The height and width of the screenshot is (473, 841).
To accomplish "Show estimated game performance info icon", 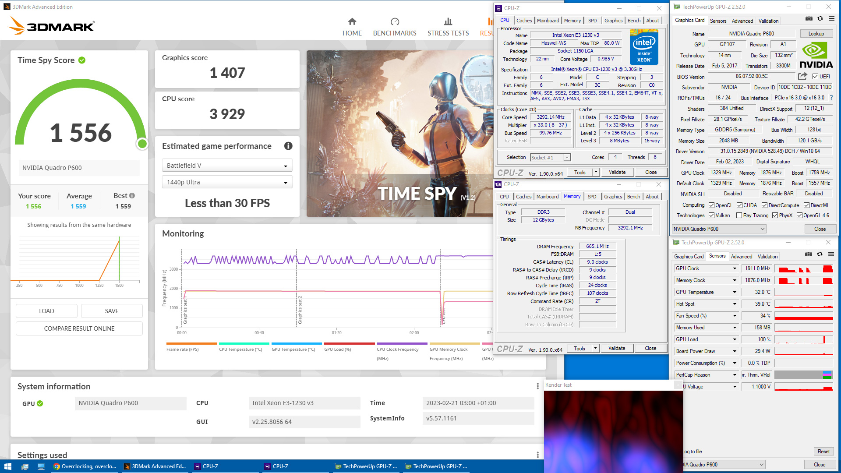I will pyautogui.click(x=288, y=146).
